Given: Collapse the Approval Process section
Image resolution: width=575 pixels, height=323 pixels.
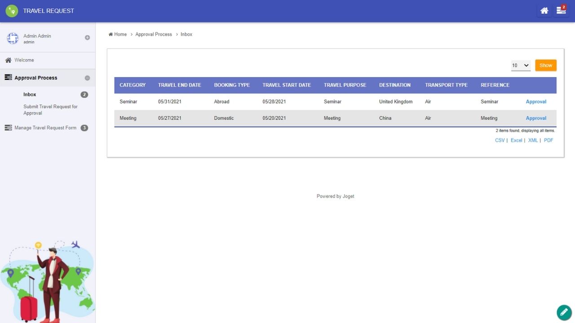Looking at the screenshot, I should click(x=87, y=78).
